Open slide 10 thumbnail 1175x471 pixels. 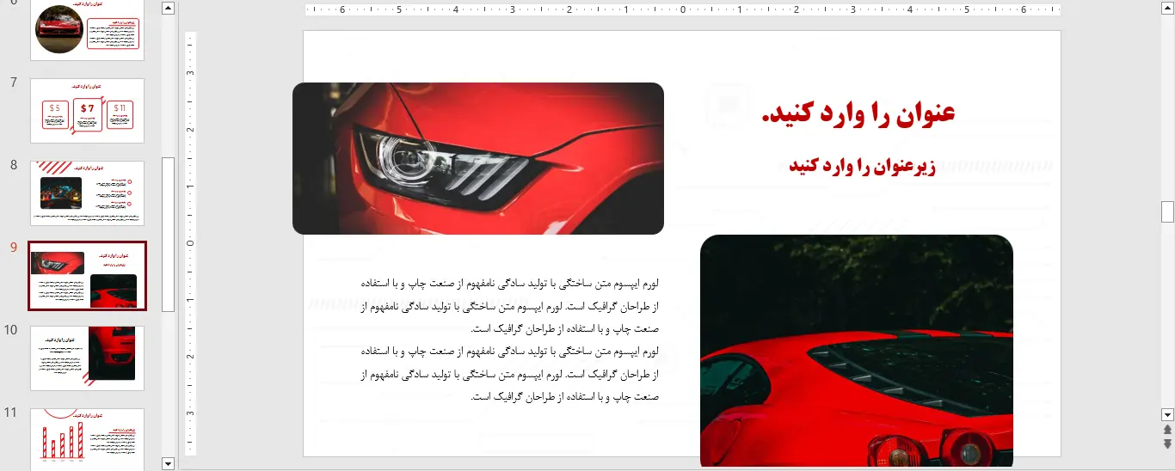[87, 358]
